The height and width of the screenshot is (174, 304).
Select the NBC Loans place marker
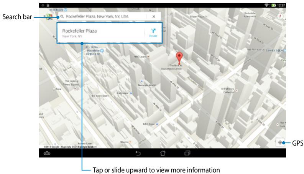148,57
